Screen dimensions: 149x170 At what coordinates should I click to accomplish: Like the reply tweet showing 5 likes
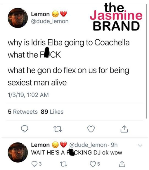point(95,164)
